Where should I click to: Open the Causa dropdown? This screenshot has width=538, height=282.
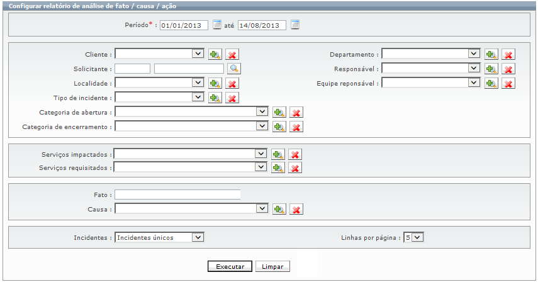pos(191,208)
